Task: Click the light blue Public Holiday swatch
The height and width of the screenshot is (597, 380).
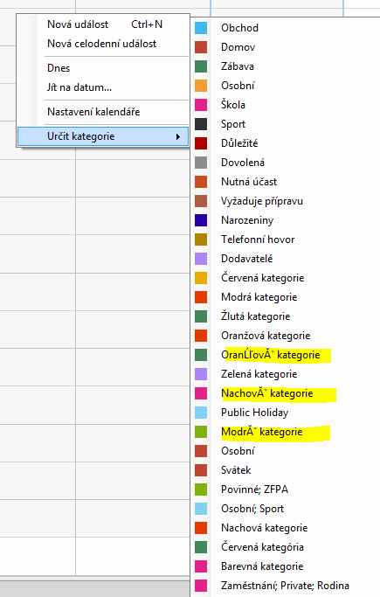Action: (x=201, y=413)
